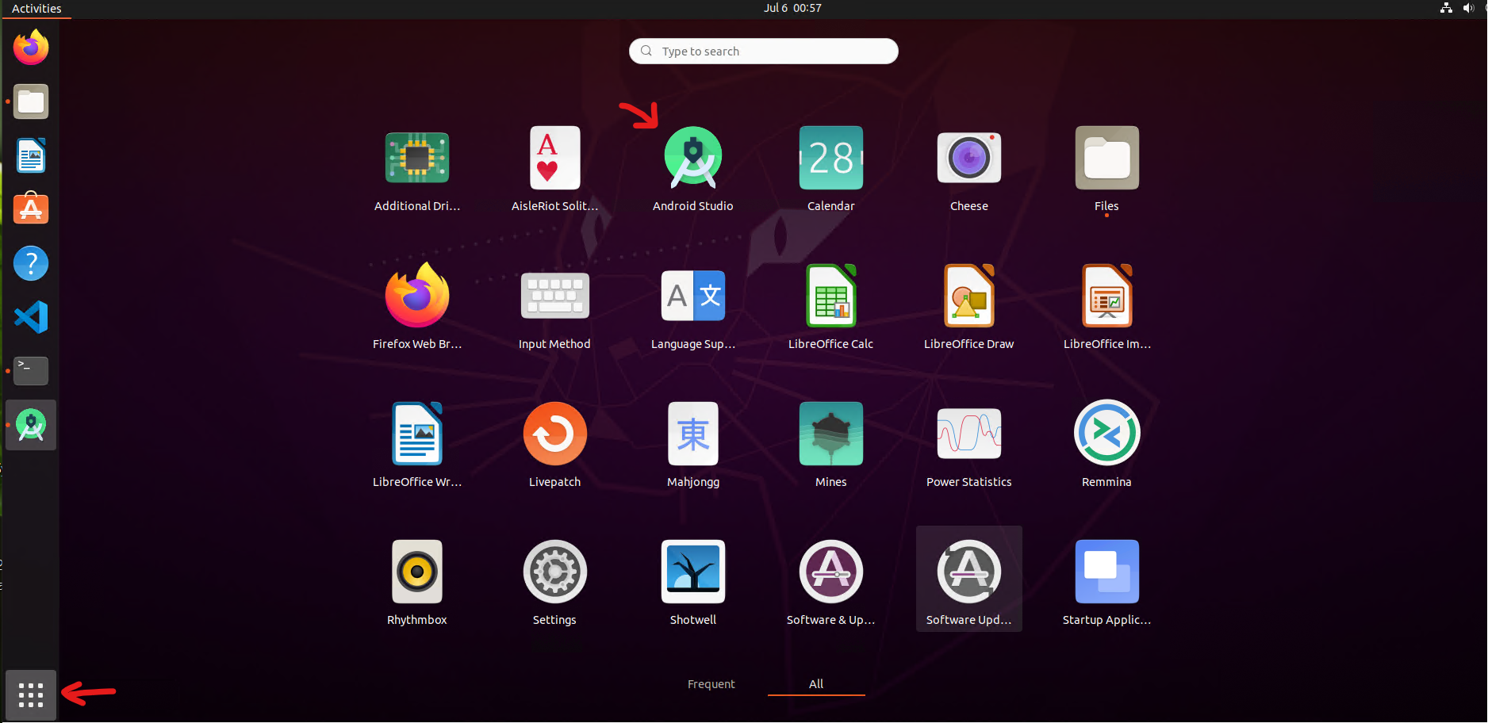Launch Shotwell photo manager
Viewport: 1488px width, 723px height.
(693, 583)
